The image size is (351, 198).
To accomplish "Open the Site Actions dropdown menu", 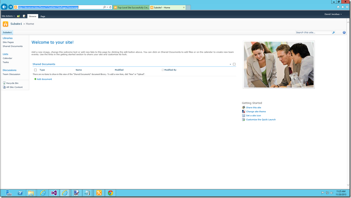I will tap(8, 16).
